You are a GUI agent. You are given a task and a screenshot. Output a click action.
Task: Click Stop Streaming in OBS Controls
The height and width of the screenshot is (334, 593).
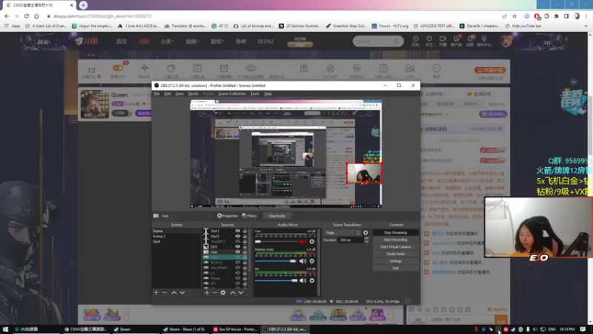point(396,232)
